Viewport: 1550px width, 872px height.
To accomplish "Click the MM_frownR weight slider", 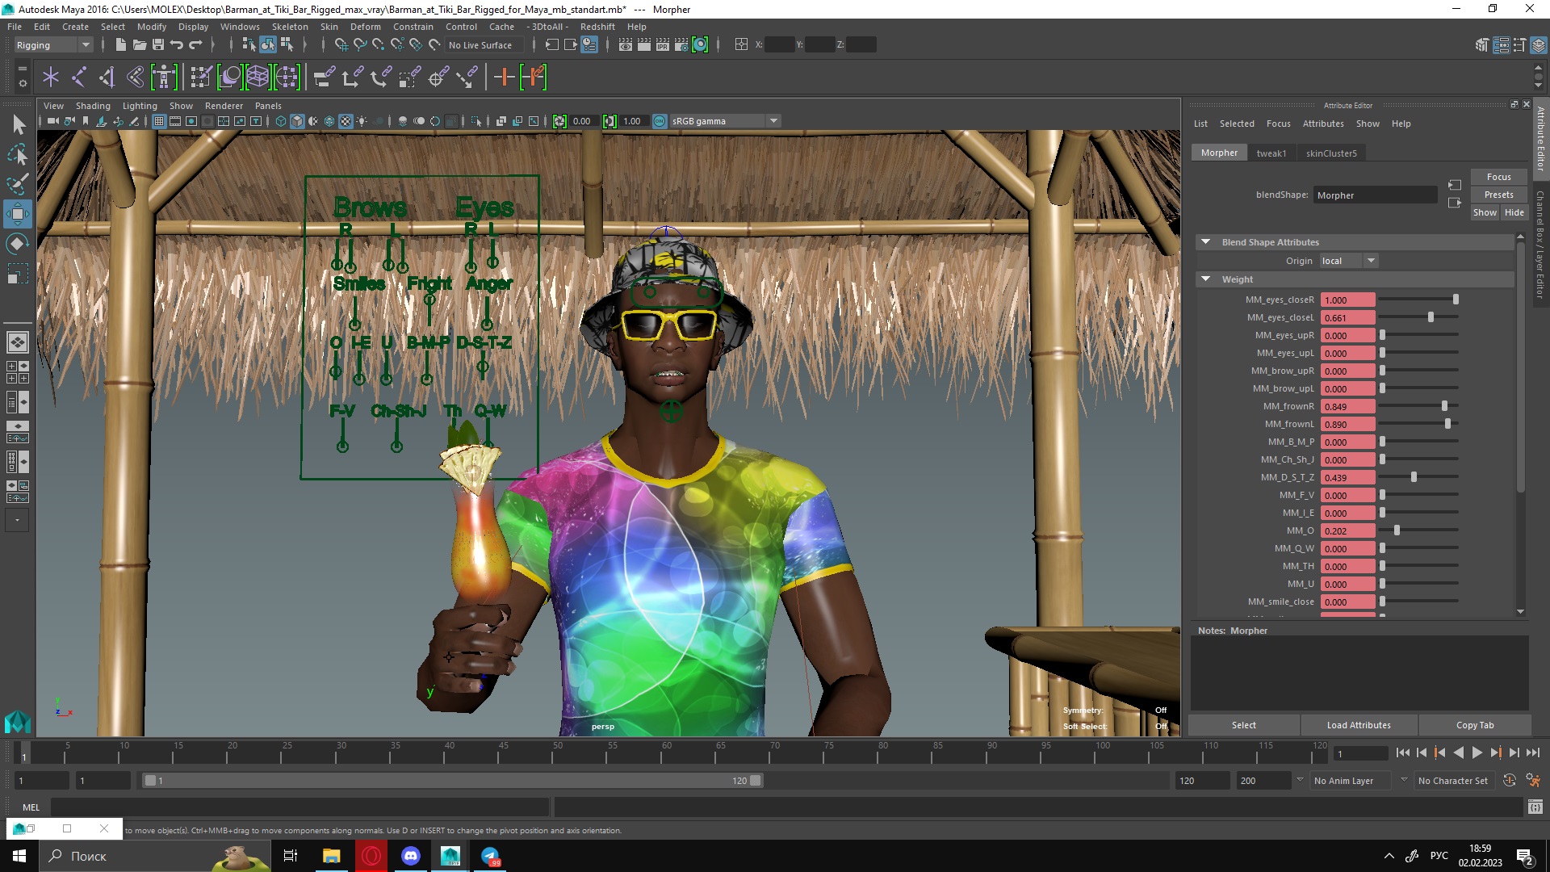I will [1419, 406].
